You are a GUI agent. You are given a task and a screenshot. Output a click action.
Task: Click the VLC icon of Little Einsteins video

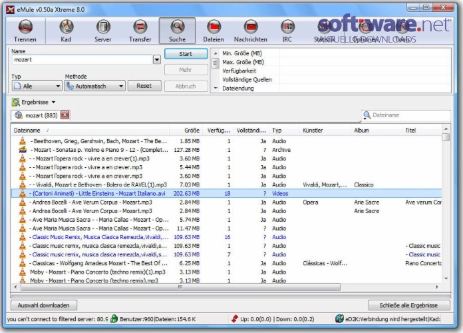pos(23,193)
